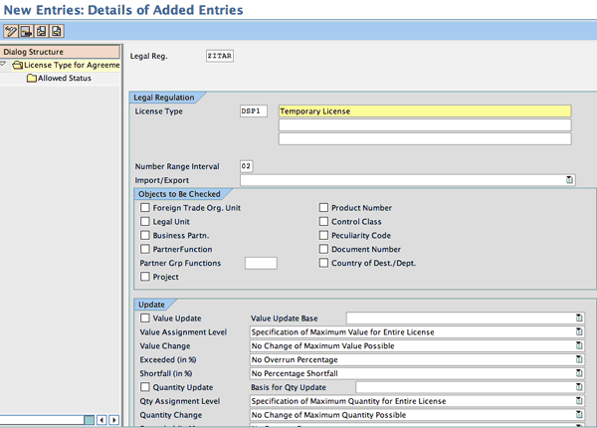
Task: Select Allowed Status in Dialog Structure
Action: click(65, 78)
